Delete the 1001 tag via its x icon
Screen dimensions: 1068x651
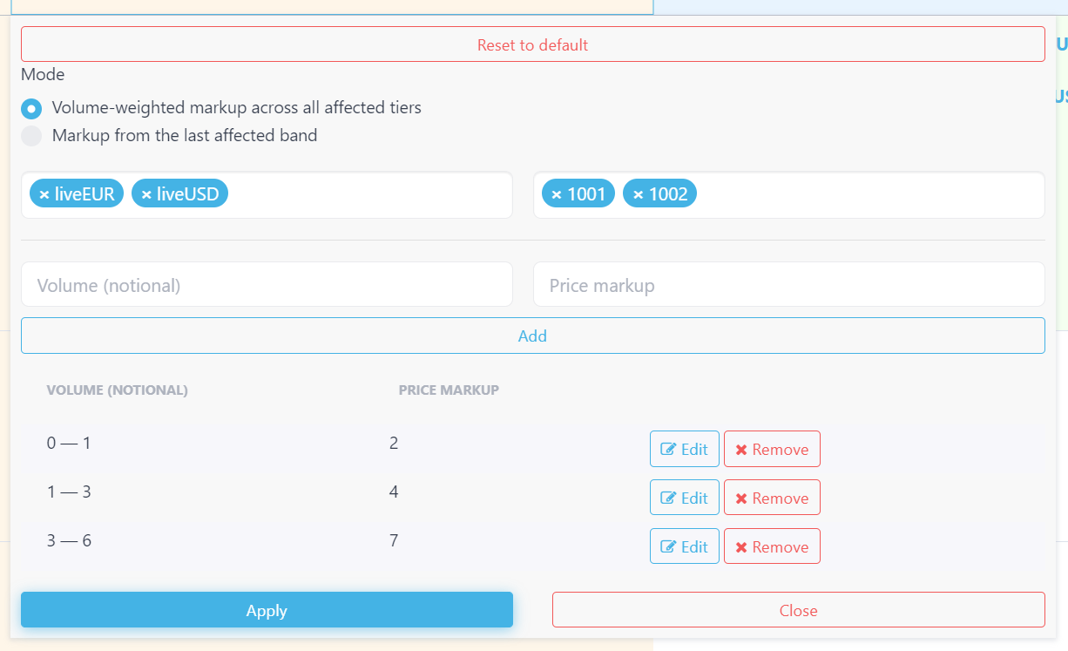[557, 194]
